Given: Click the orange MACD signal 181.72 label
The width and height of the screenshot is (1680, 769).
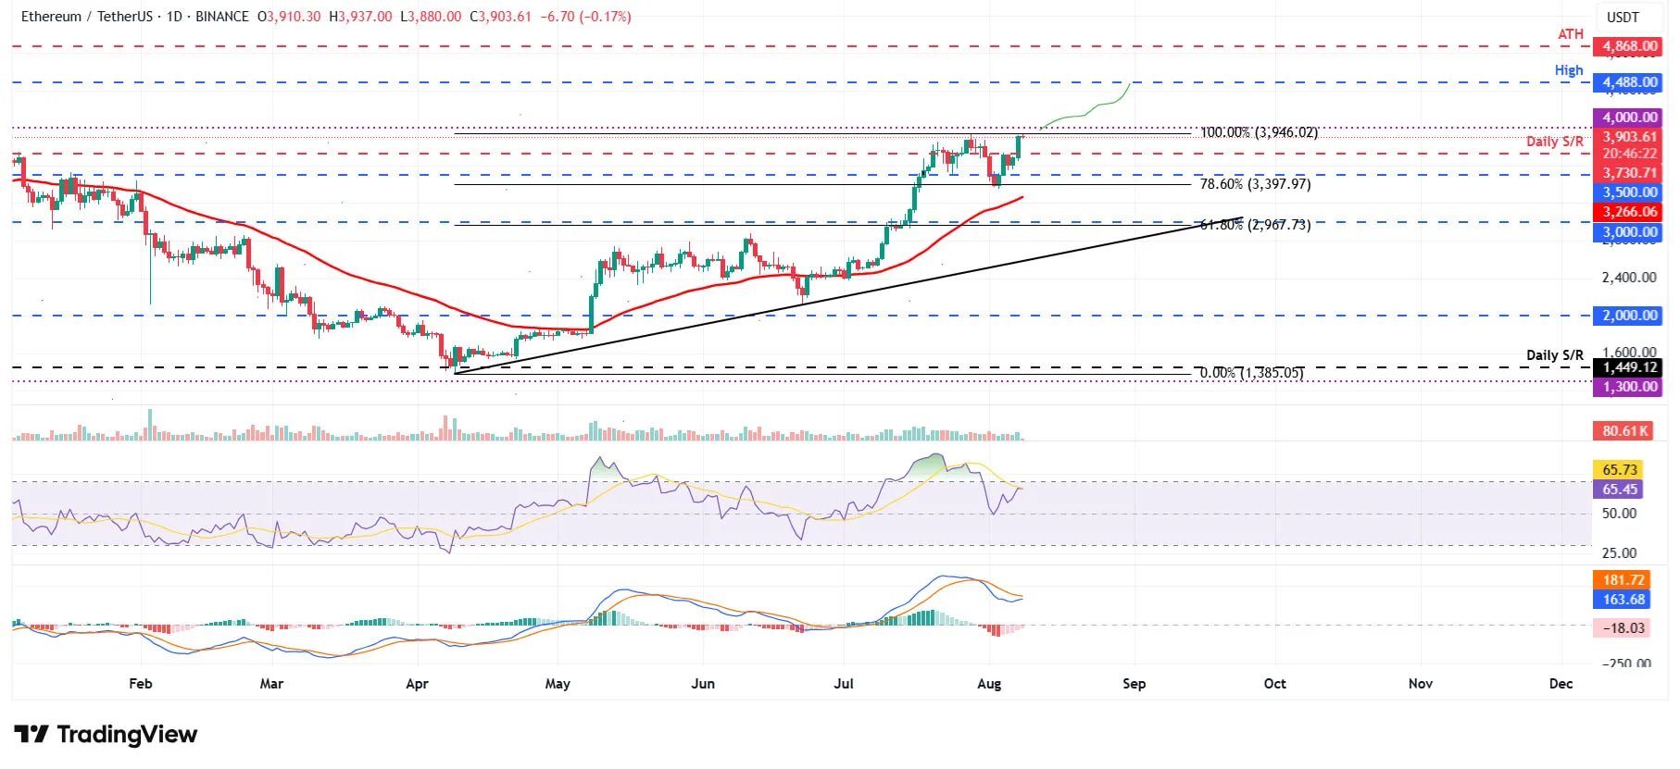Looking at the screenshot, I should coord(1624,580).
